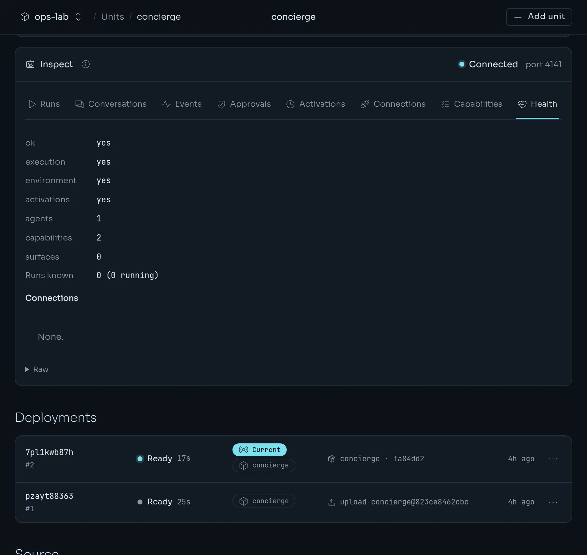Viewport: 587px width, 555px height.
Task: Open the Approvals tab
Action: coord(244,104)
